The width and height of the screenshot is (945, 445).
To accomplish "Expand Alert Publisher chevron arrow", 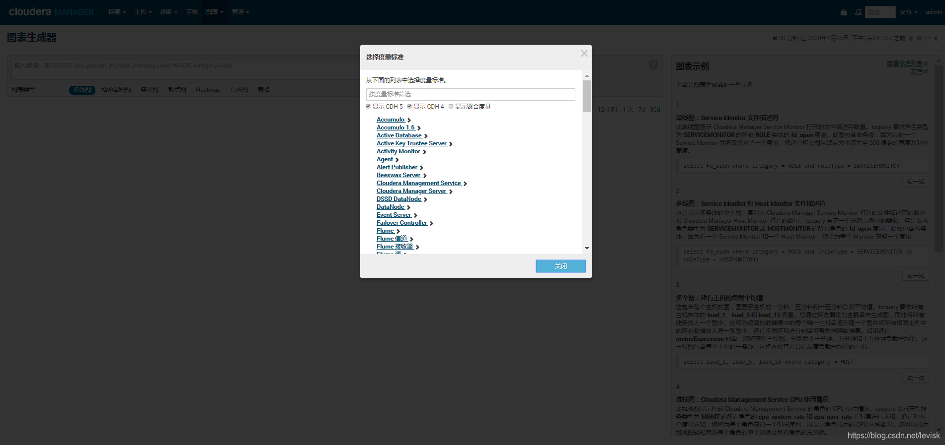I will [421, 168].
